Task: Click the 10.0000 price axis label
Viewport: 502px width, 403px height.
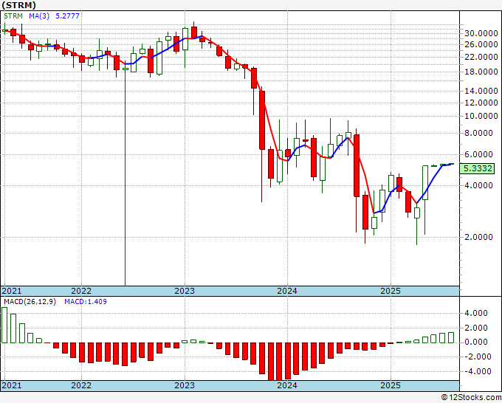Action: pos(481,116)
